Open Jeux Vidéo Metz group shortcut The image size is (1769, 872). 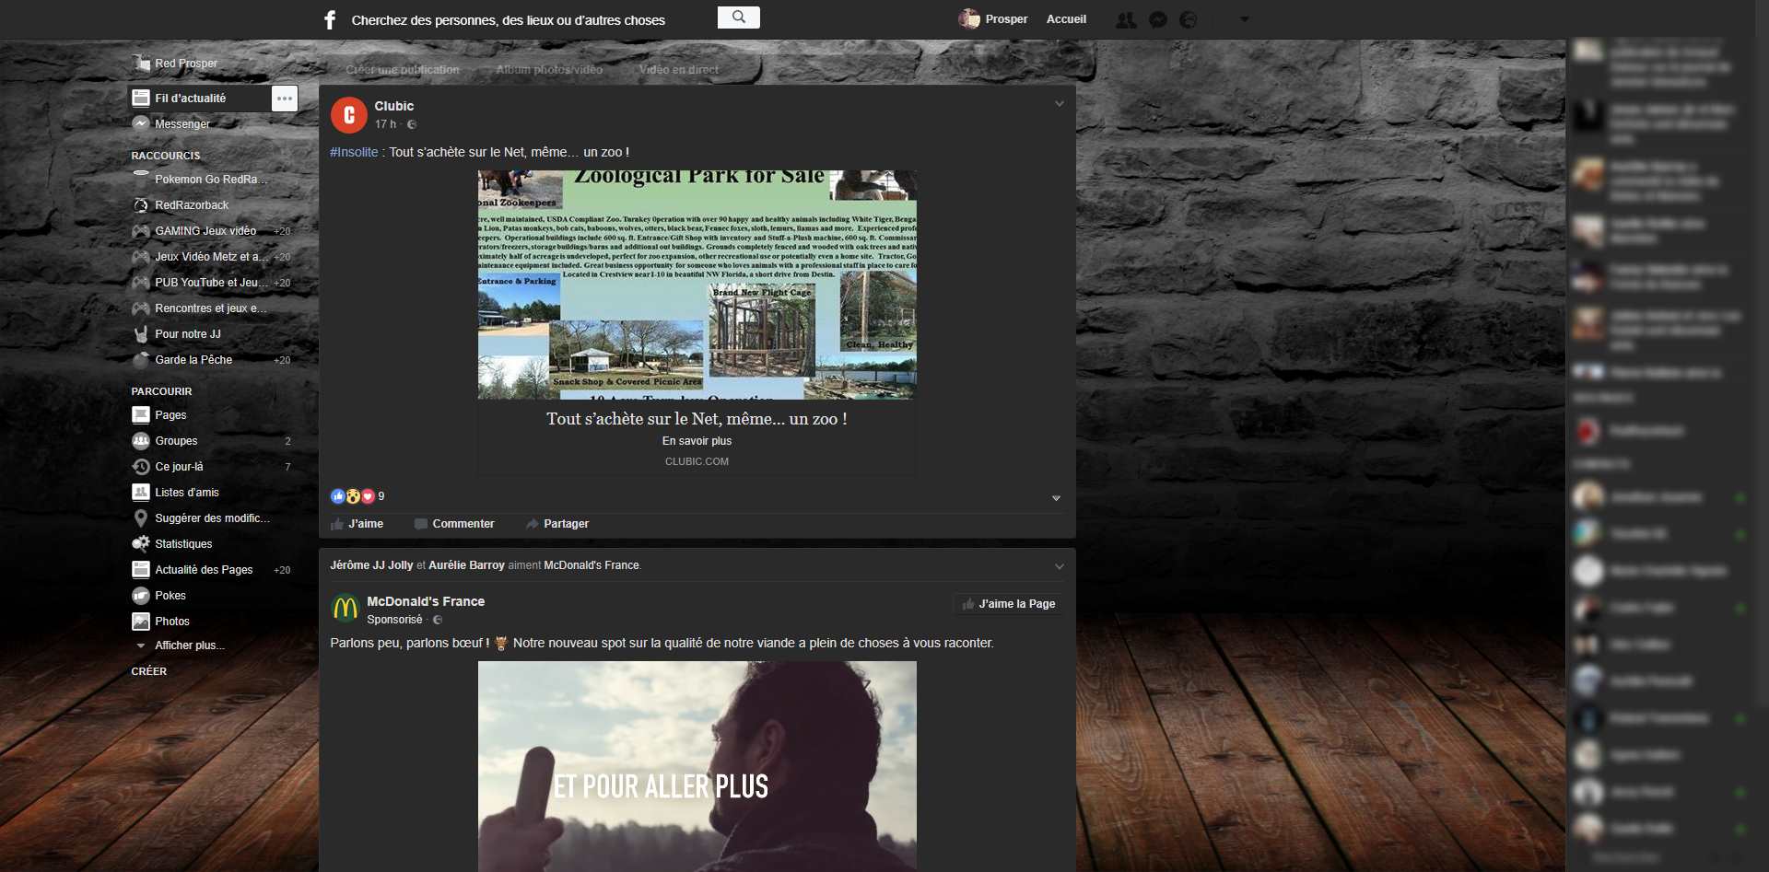pyautogui.click(x=200, y=257)
